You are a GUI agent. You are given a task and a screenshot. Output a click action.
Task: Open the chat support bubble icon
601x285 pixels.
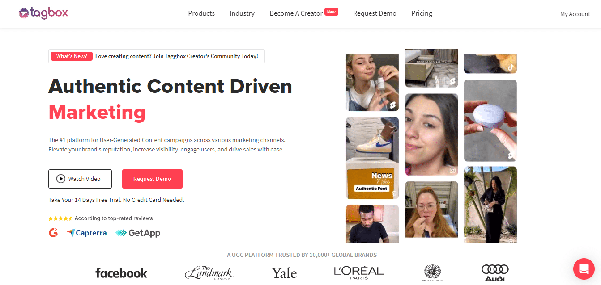tap(584, 268)
